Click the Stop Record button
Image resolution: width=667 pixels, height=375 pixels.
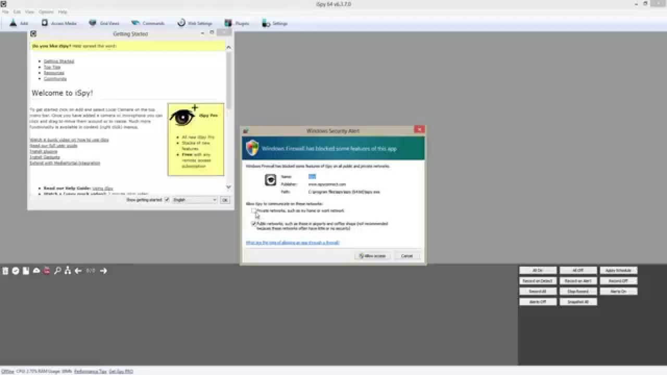[x=578, y=292]
